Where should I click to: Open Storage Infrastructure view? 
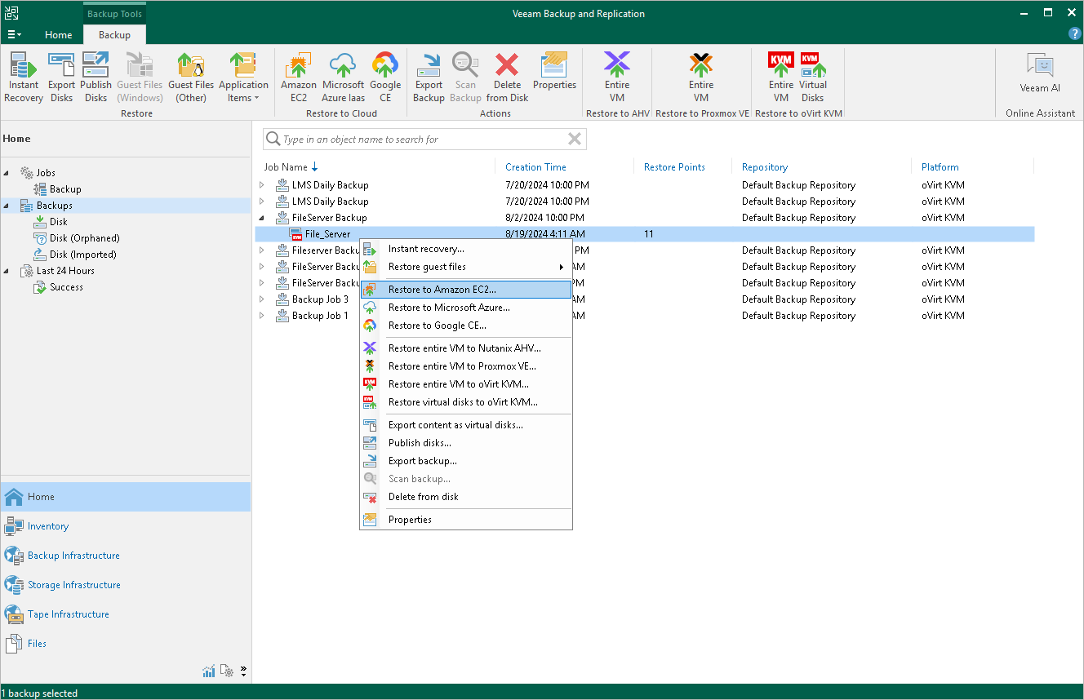(126, 585)
